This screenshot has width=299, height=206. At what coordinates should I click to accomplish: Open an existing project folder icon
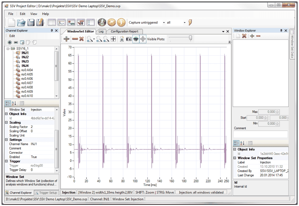(x=21, y=22)
